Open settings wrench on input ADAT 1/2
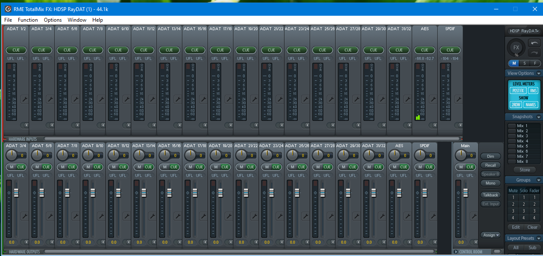This screenshot has width=543, height=256. (24, 99)
